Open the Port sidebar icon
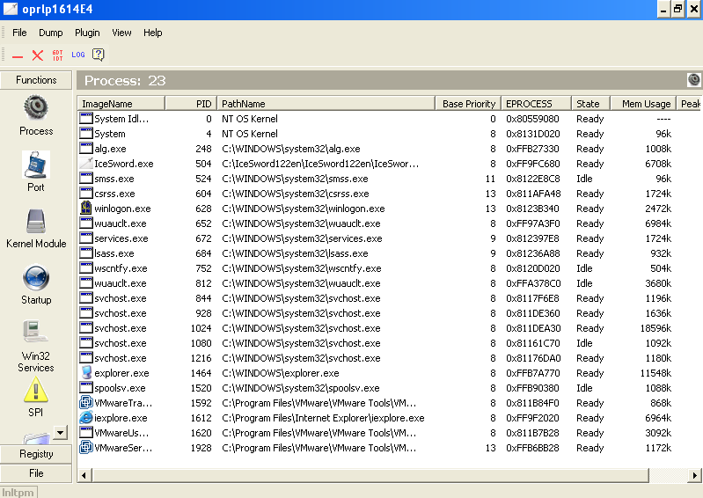703x498 pixels. pyautogui.click(x=36, y=165)
